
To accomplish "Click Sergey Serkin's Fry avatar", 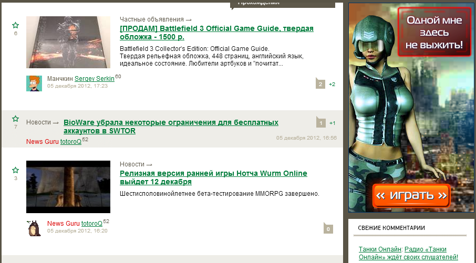I will (x=34, y=83).
